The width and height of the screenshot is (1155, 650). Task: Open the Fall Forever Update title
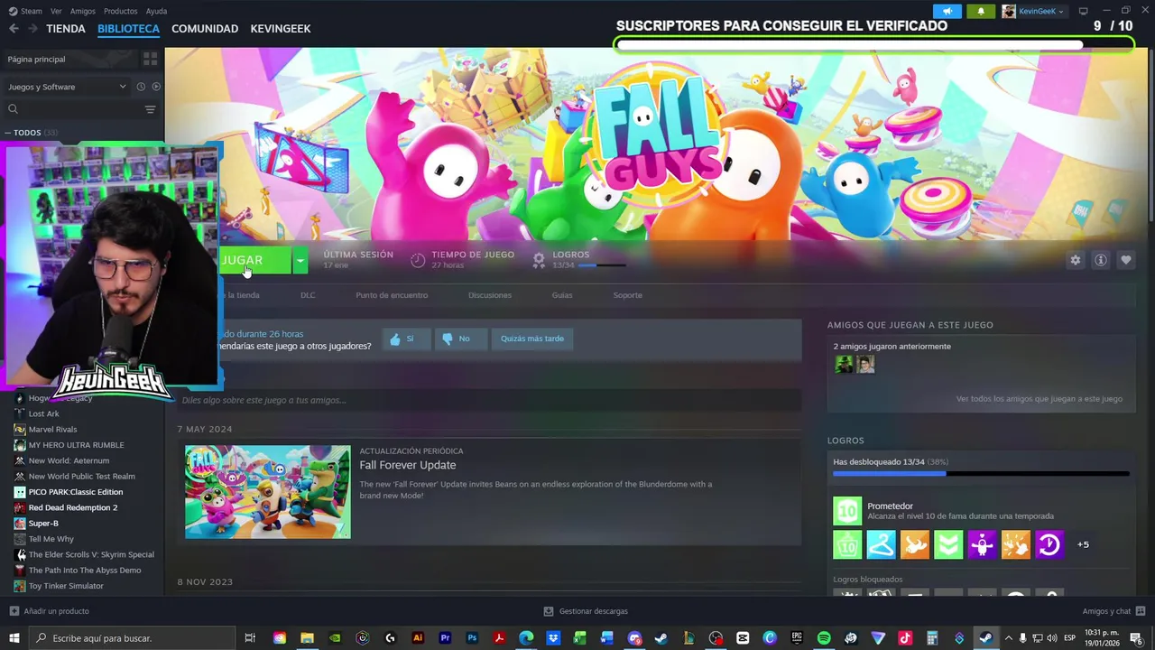click(408, 465)
